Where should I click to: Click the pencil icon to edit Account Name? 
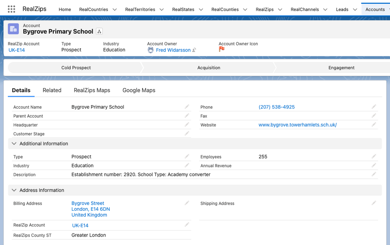(x=187, y=107)
